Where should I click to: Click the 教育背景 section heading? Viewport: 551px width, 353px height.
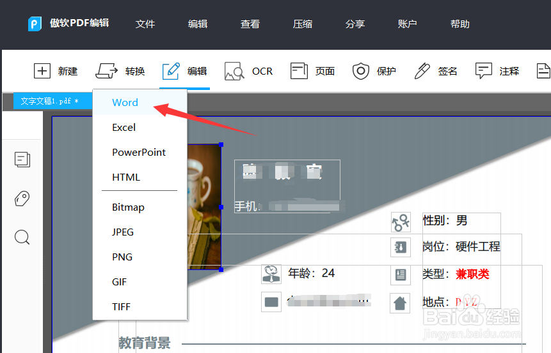(x=145, y=343)
